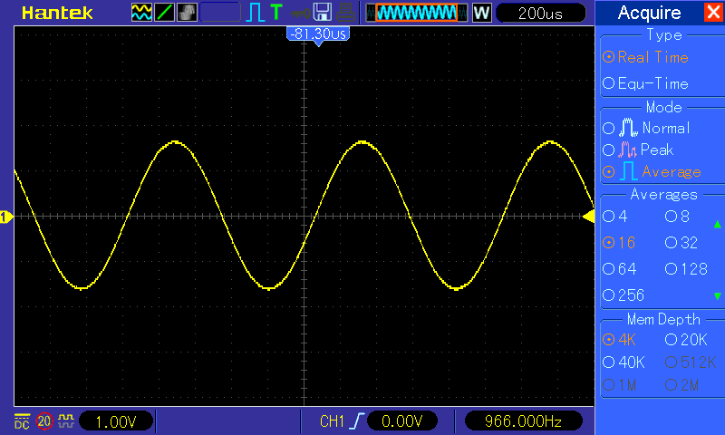Click the waveform memory overview bar
The image size is (725, 435).
tap(417, 13)
